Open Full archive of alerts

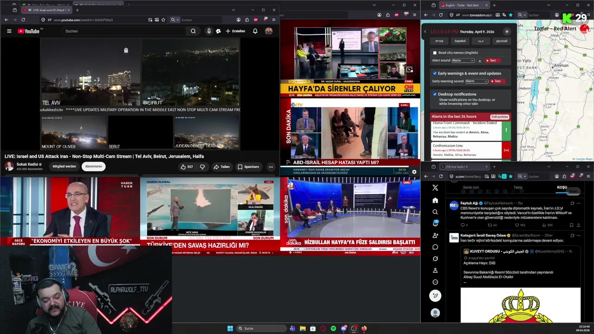[499, 116]
